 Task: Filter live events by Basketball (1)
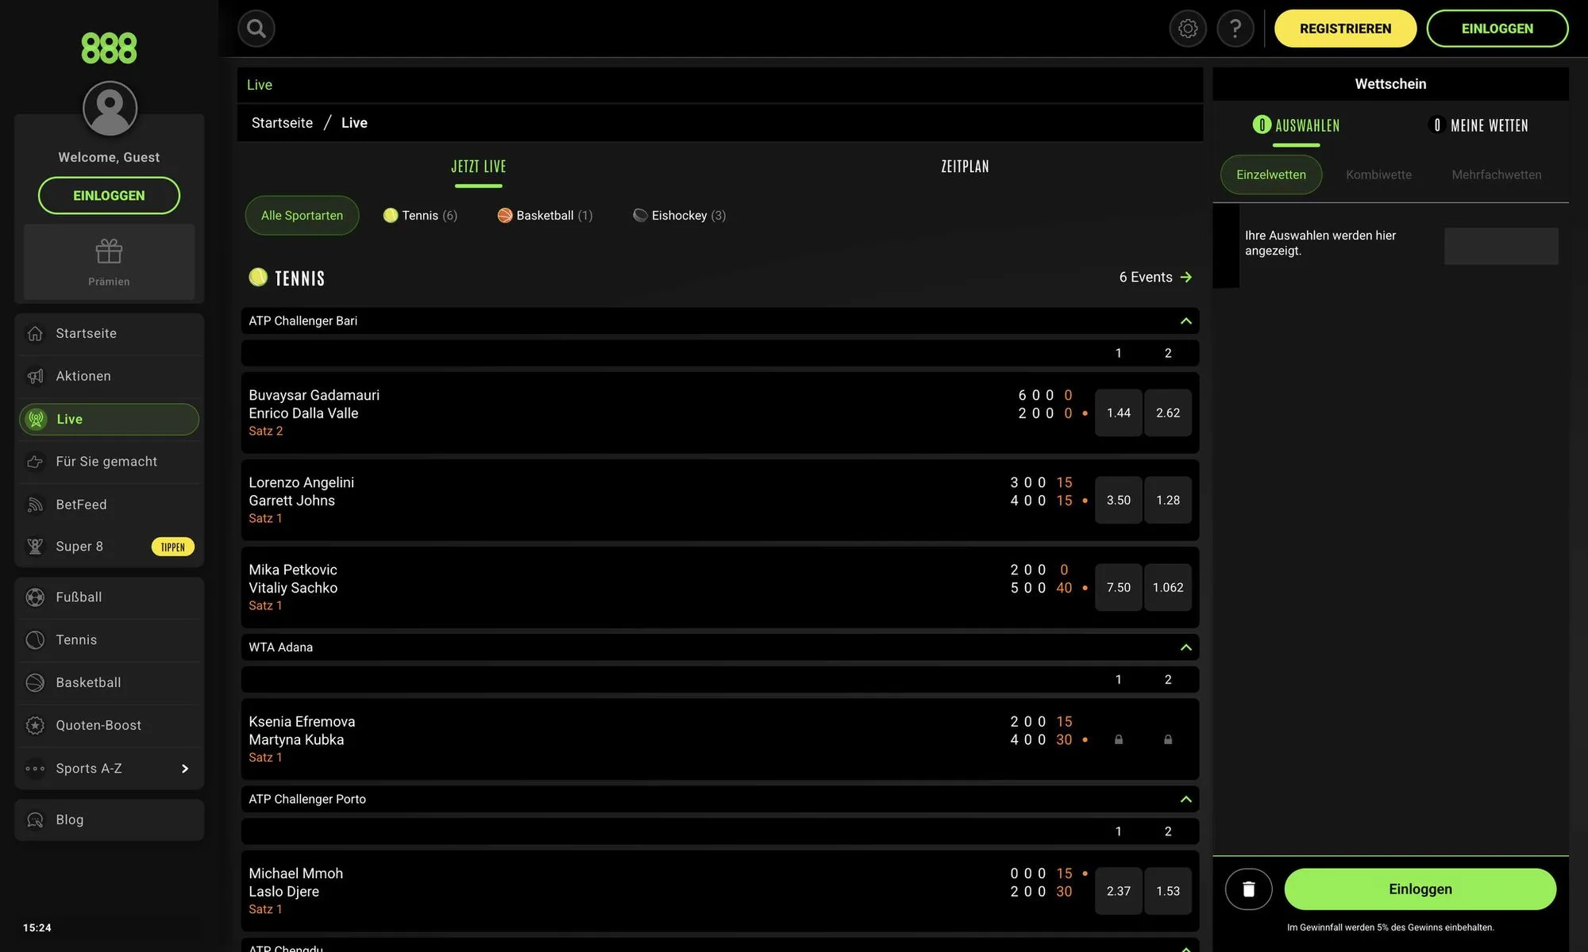545,216
